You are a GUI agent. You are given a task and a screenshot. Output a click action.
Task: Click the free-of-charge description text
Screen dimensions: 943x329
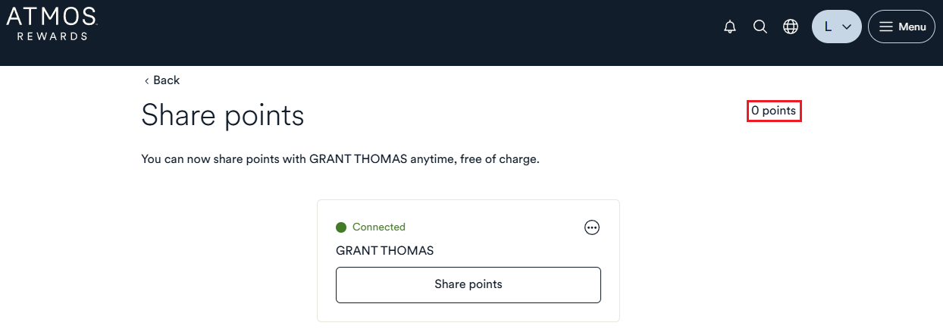pyautogui.click(x=340, y=160)
